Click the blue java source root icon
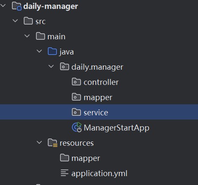This screenshot has height=185, width=198. point(52,51)
